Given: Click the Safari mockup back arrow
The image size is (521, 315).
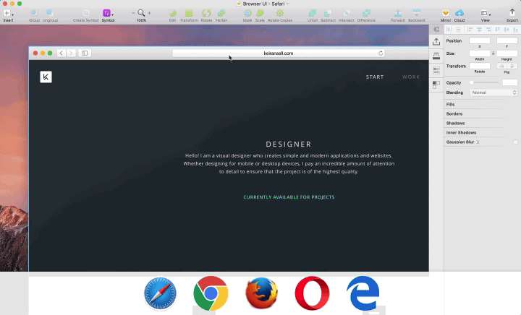Looking at the screenshot, I should point(61,53).
